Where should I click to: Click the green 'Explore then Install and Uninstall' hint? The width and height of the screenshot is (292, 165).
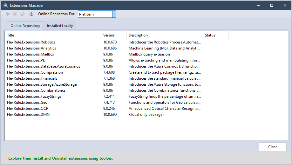pyautogui.click(x=61, y=158)
